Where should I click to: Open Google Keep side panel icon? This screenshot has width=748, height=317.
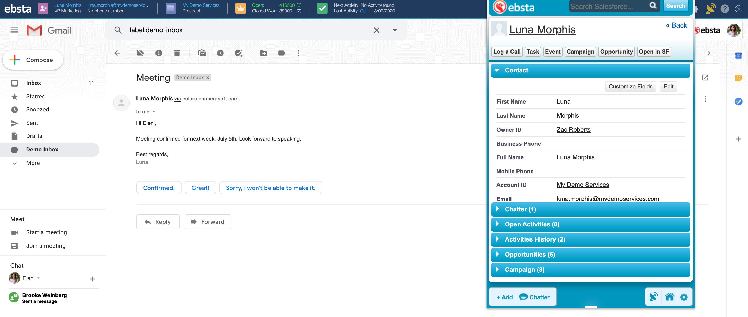coord(738,78)
